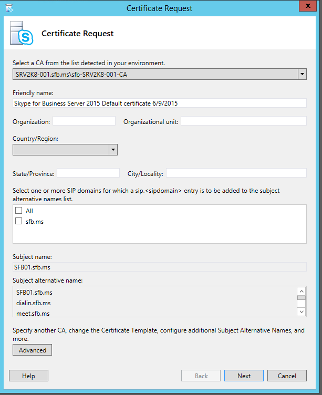The height and width of the screenshot is (395, 322).
Task: Click the Organizational unit field
Action: pos(244,121)
